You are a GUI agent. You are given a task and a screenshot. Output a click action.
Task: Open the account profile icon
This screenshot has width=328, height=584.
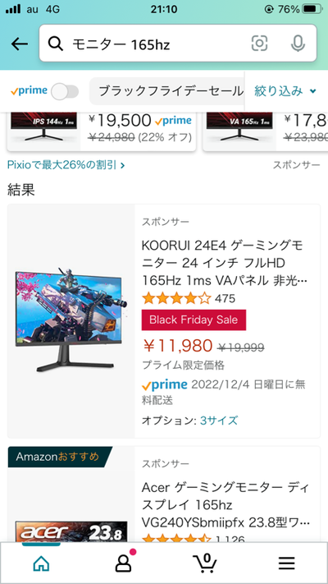[x=124, y=562]
